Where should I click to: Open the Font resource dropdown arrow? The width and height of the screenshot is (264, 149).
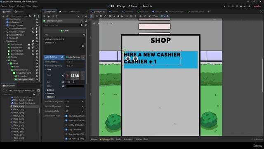[x=82, y=76]
